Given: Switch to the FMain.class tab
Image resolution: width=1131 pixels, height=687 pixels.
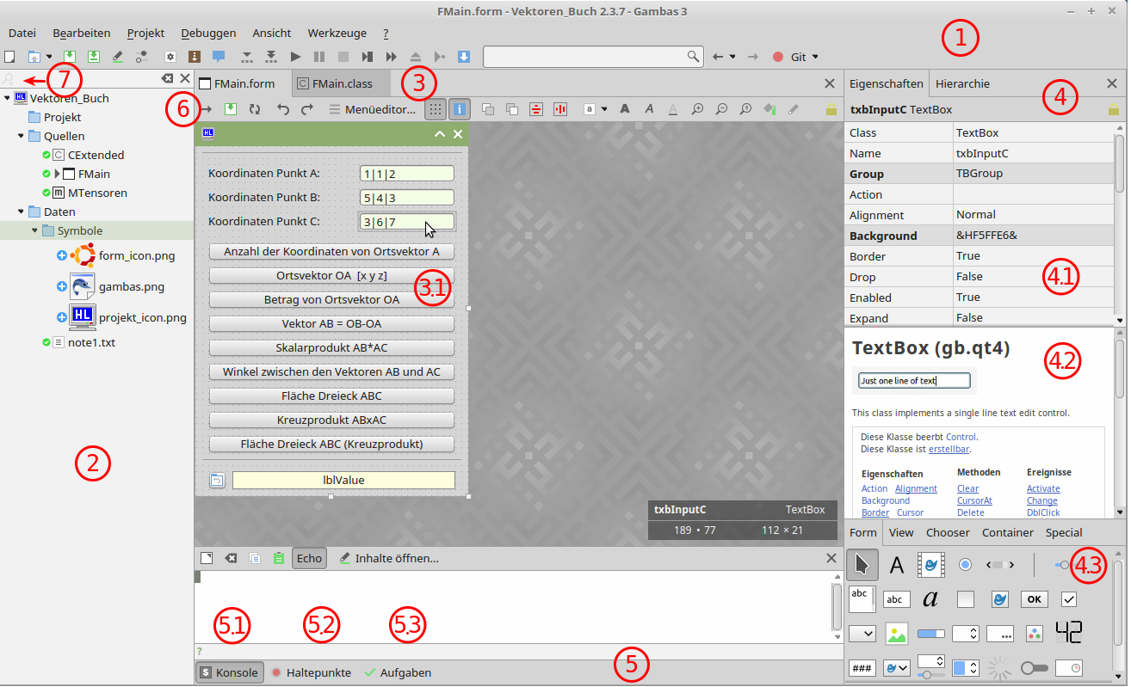Looking at the screenshot, I should tap(341, 83).
